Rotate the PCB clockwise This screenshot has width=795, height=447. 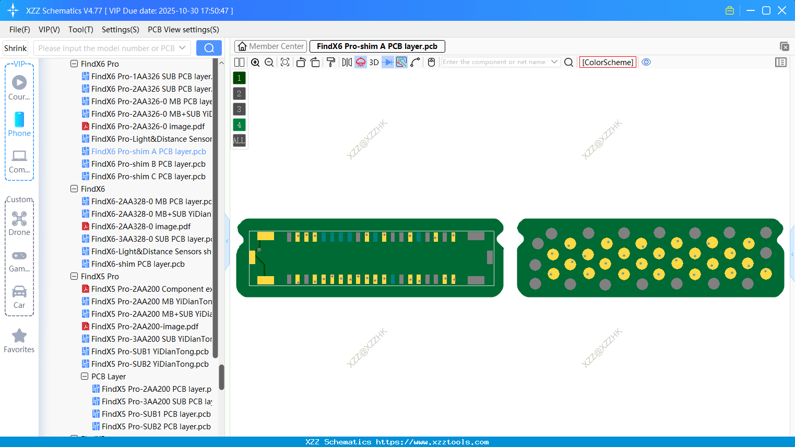[x=315, y=62]
